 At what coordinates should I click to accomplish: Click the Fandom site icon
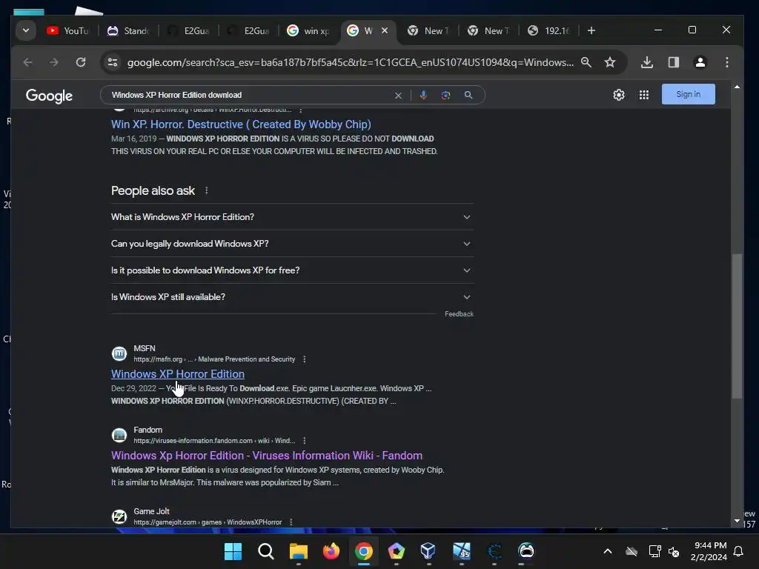tap(119, 435)
